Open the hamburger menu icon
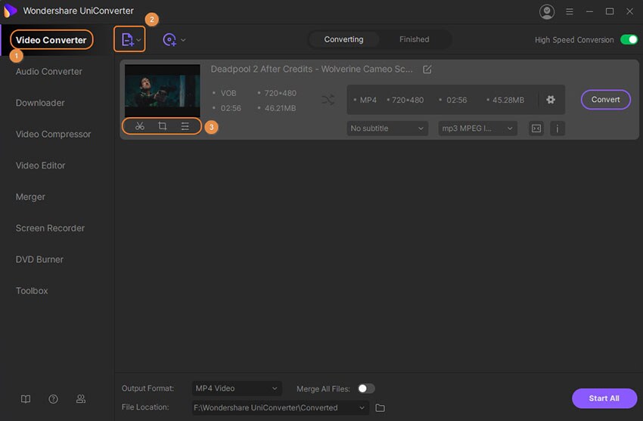The width and height of the screenshot is (643, 421). click(x=570, y=11)
